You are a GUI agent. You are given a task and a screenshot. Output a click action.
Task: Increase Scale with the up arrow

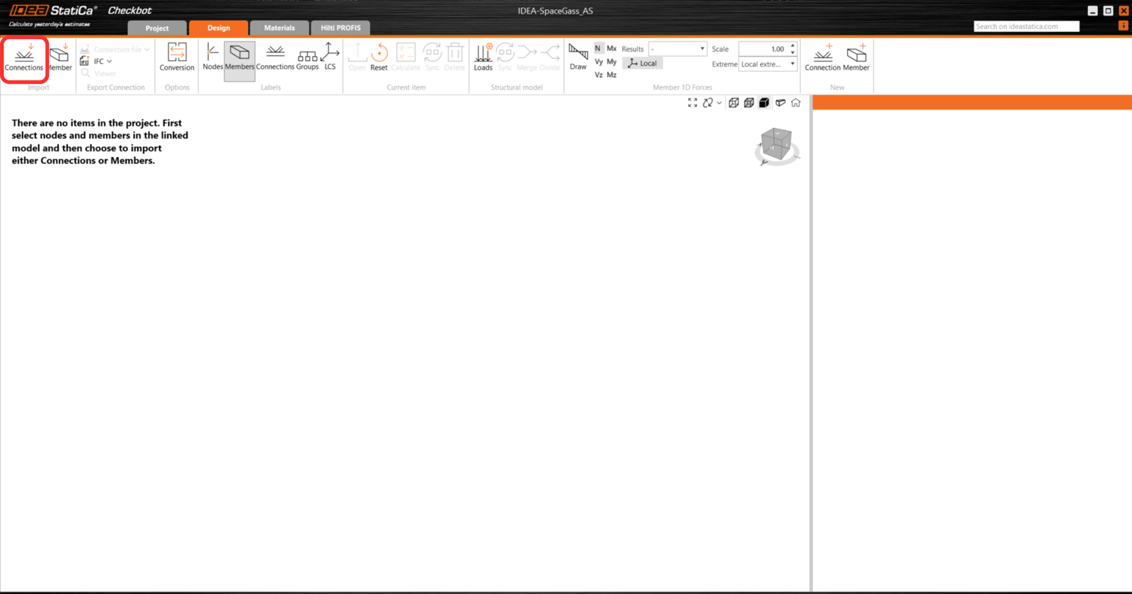[x=792, y=45]
